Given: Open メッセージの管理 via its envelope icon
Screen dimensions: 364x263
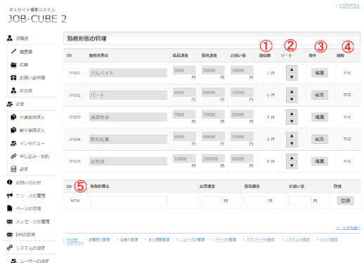Looking at the screenshot, I should pyautogui.click(x=10, y=222).
